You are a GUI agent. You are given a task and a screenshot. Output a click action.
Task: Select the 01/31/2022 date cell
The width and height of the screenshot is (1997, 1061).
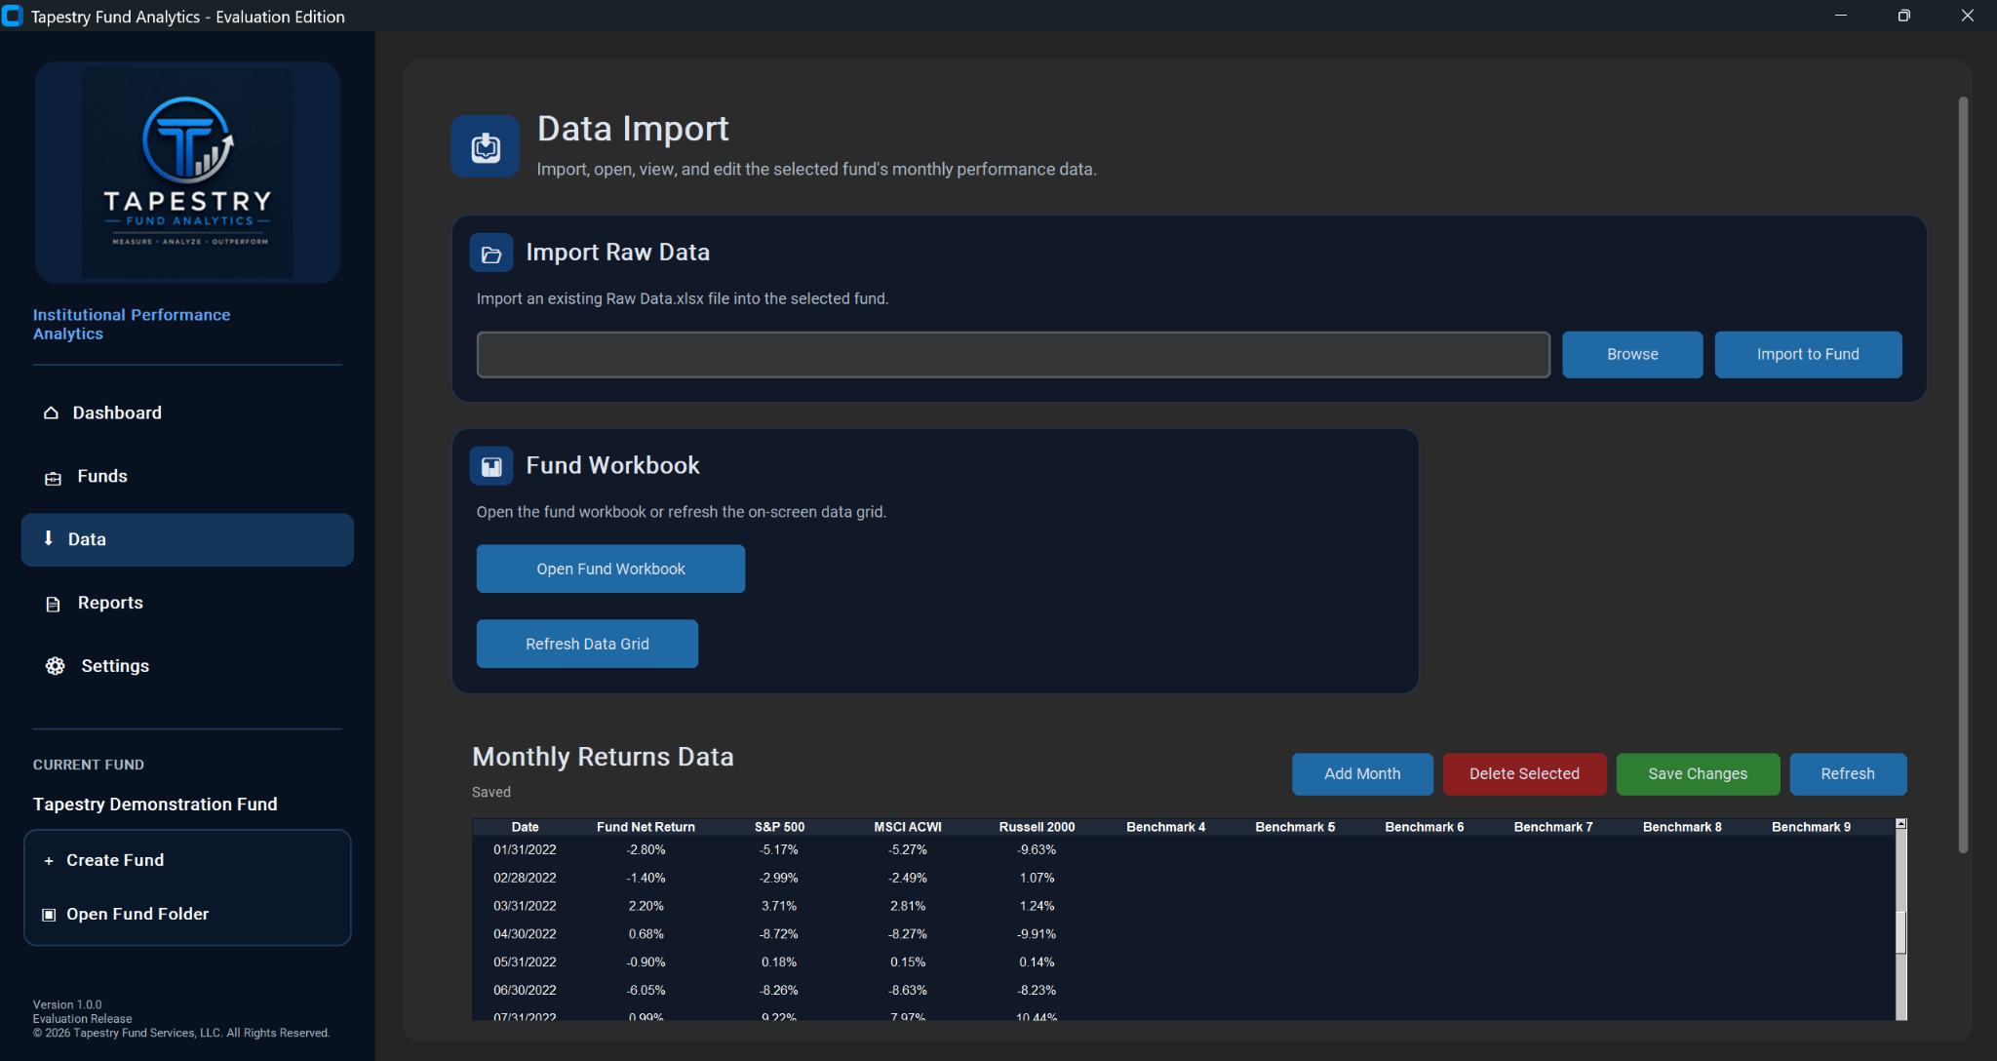click(x=525, y=850)
